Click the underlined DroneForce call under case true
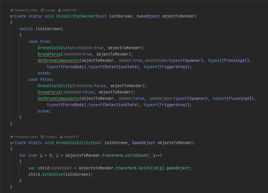The width and height of the screenshot is (268, 193). click(x=49, y=54)
